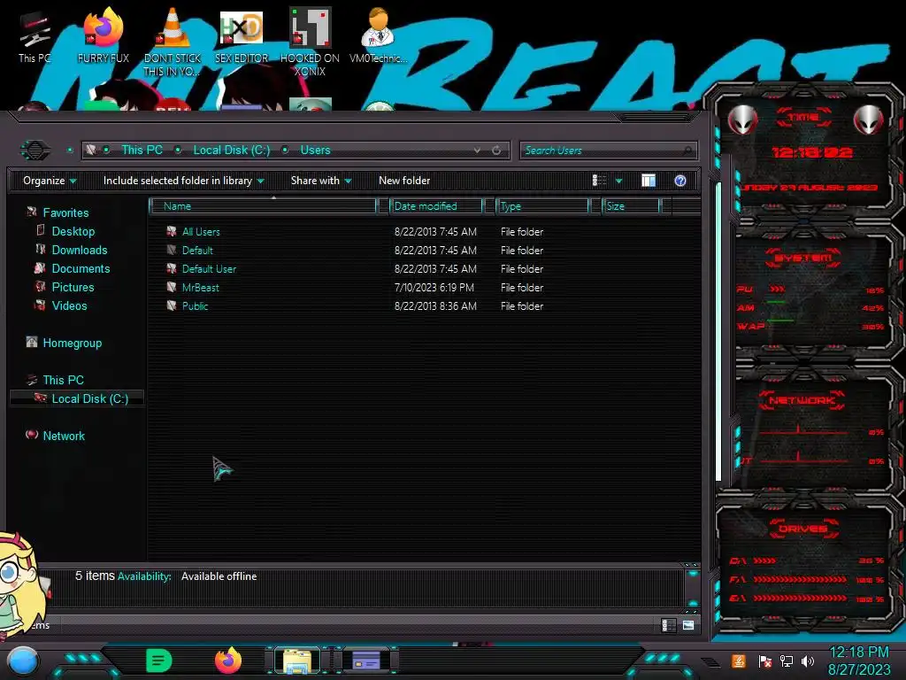Open SEX EDITOR HxD shortcut
Viewport: 906px width, 680px height.
click(242, 35)
